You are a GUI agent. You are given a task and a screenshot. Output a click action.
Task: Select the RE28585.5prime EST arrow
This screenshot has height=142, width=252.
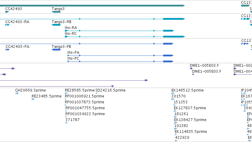66,93
